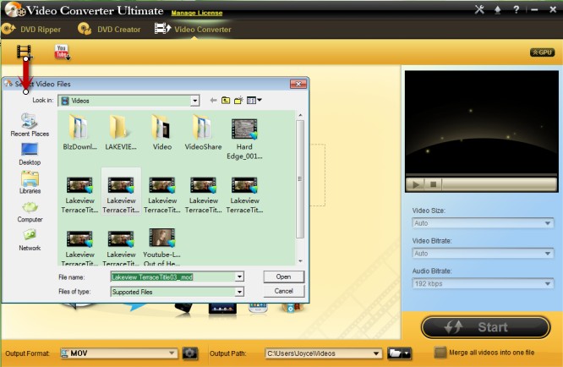Open the Video Size dropdown

[x=483, y=223]
